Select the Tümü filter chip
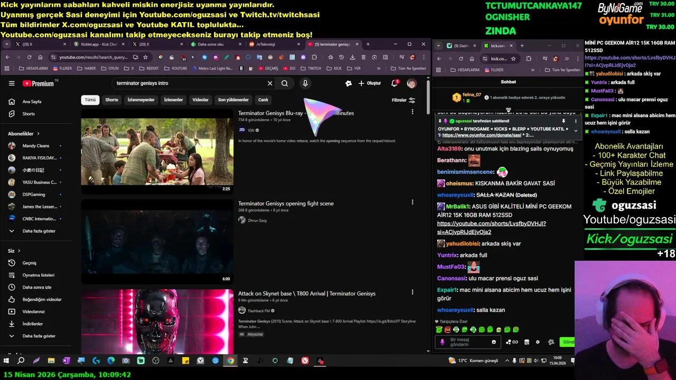This screenshot has height=380, width=676. click(90, 100)
